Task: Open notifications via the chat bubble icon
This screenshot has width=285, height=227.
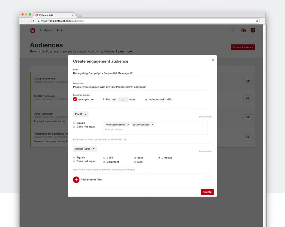Action: click(243, 30)
